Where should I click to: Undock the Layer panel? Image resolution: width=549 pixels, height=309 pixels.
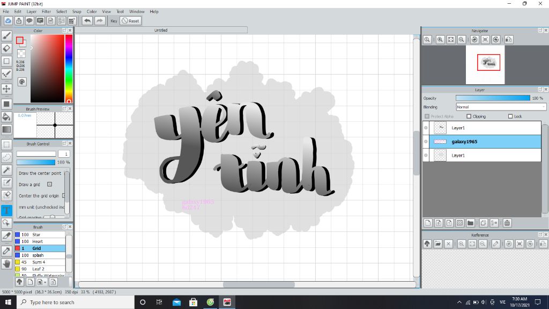(x=540, y=90)
